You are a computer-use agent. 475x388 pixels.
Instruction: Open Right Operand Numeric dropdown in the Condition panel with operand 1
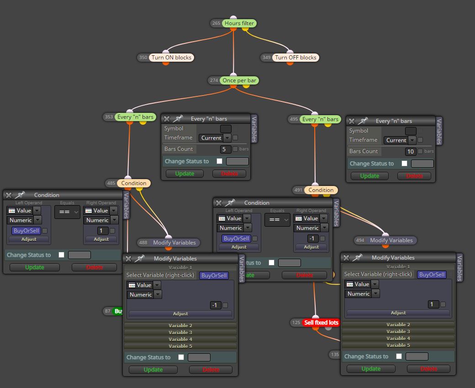[x=101, y=220]
